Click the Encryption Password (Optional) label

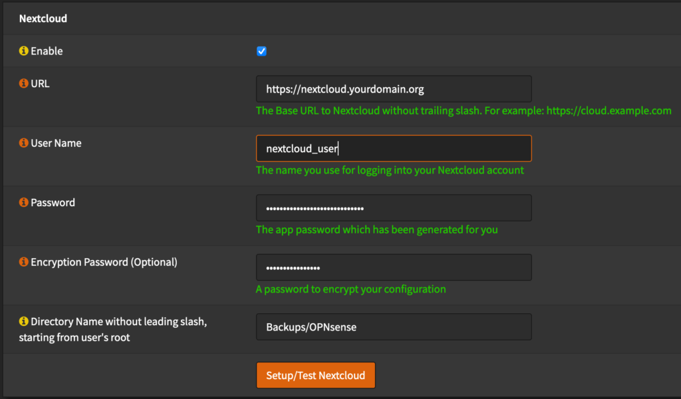click(104, 262)
